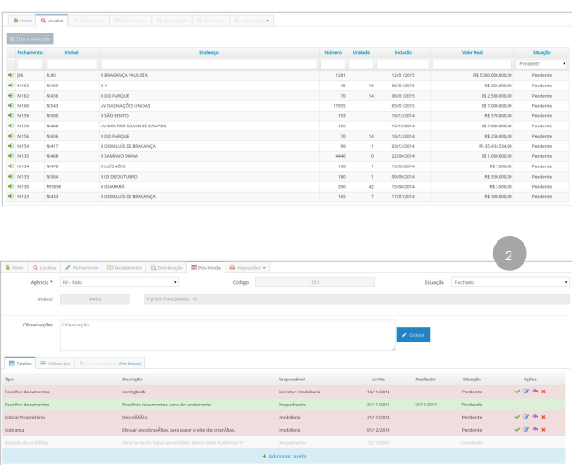The height and width of the screenshot is (465, 572).
Task: Sort by the Fechamento column header
Action: click(x=30, y=52)
